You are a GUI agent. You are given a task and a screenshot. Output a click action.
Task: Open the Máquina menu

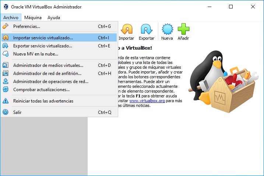(33, 18)
